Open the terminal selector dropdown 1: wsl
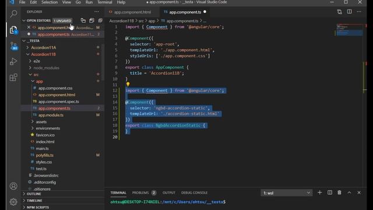373x210 pixels. tap(286, 193)
